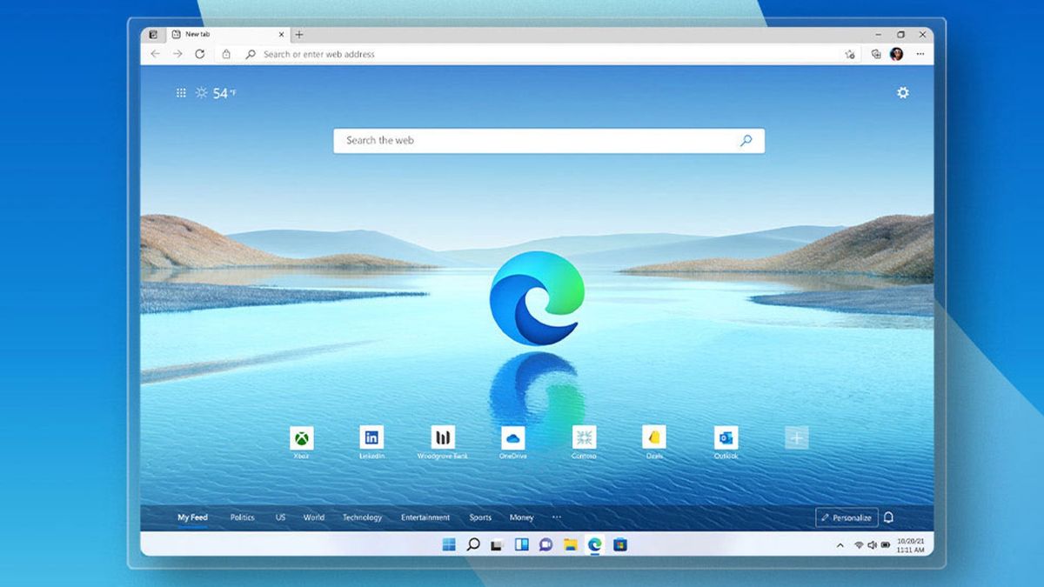The width and height of the screenshot is (1044, 587).
Task: Click the Personalize button
Action: tap(847, 517)
